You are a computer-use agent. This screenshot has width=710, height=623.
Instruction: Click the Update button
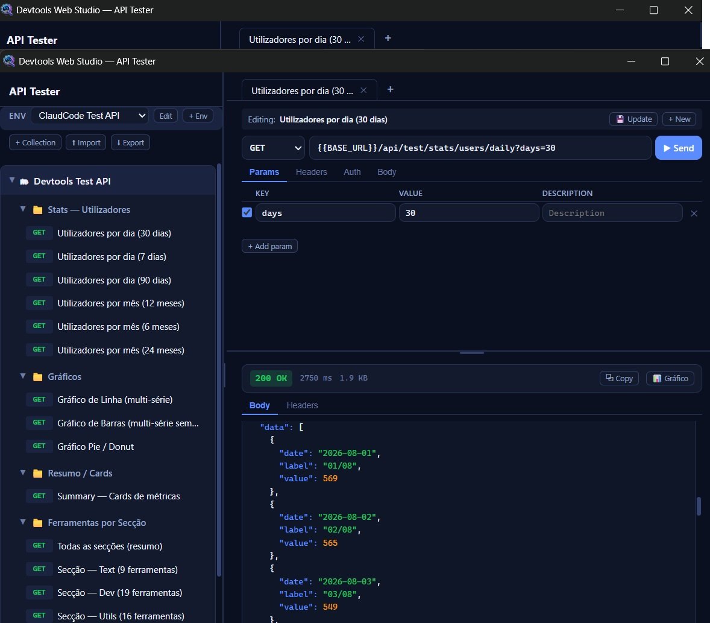coord(633,119)
